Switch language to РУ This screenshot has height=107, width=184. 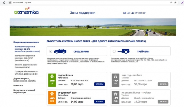point(137,13)
